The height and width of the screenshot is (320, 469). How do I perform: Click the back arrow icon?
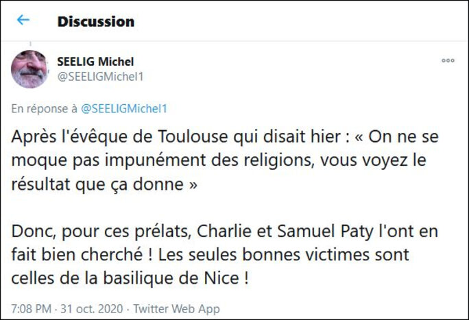[x=23, y=20]
